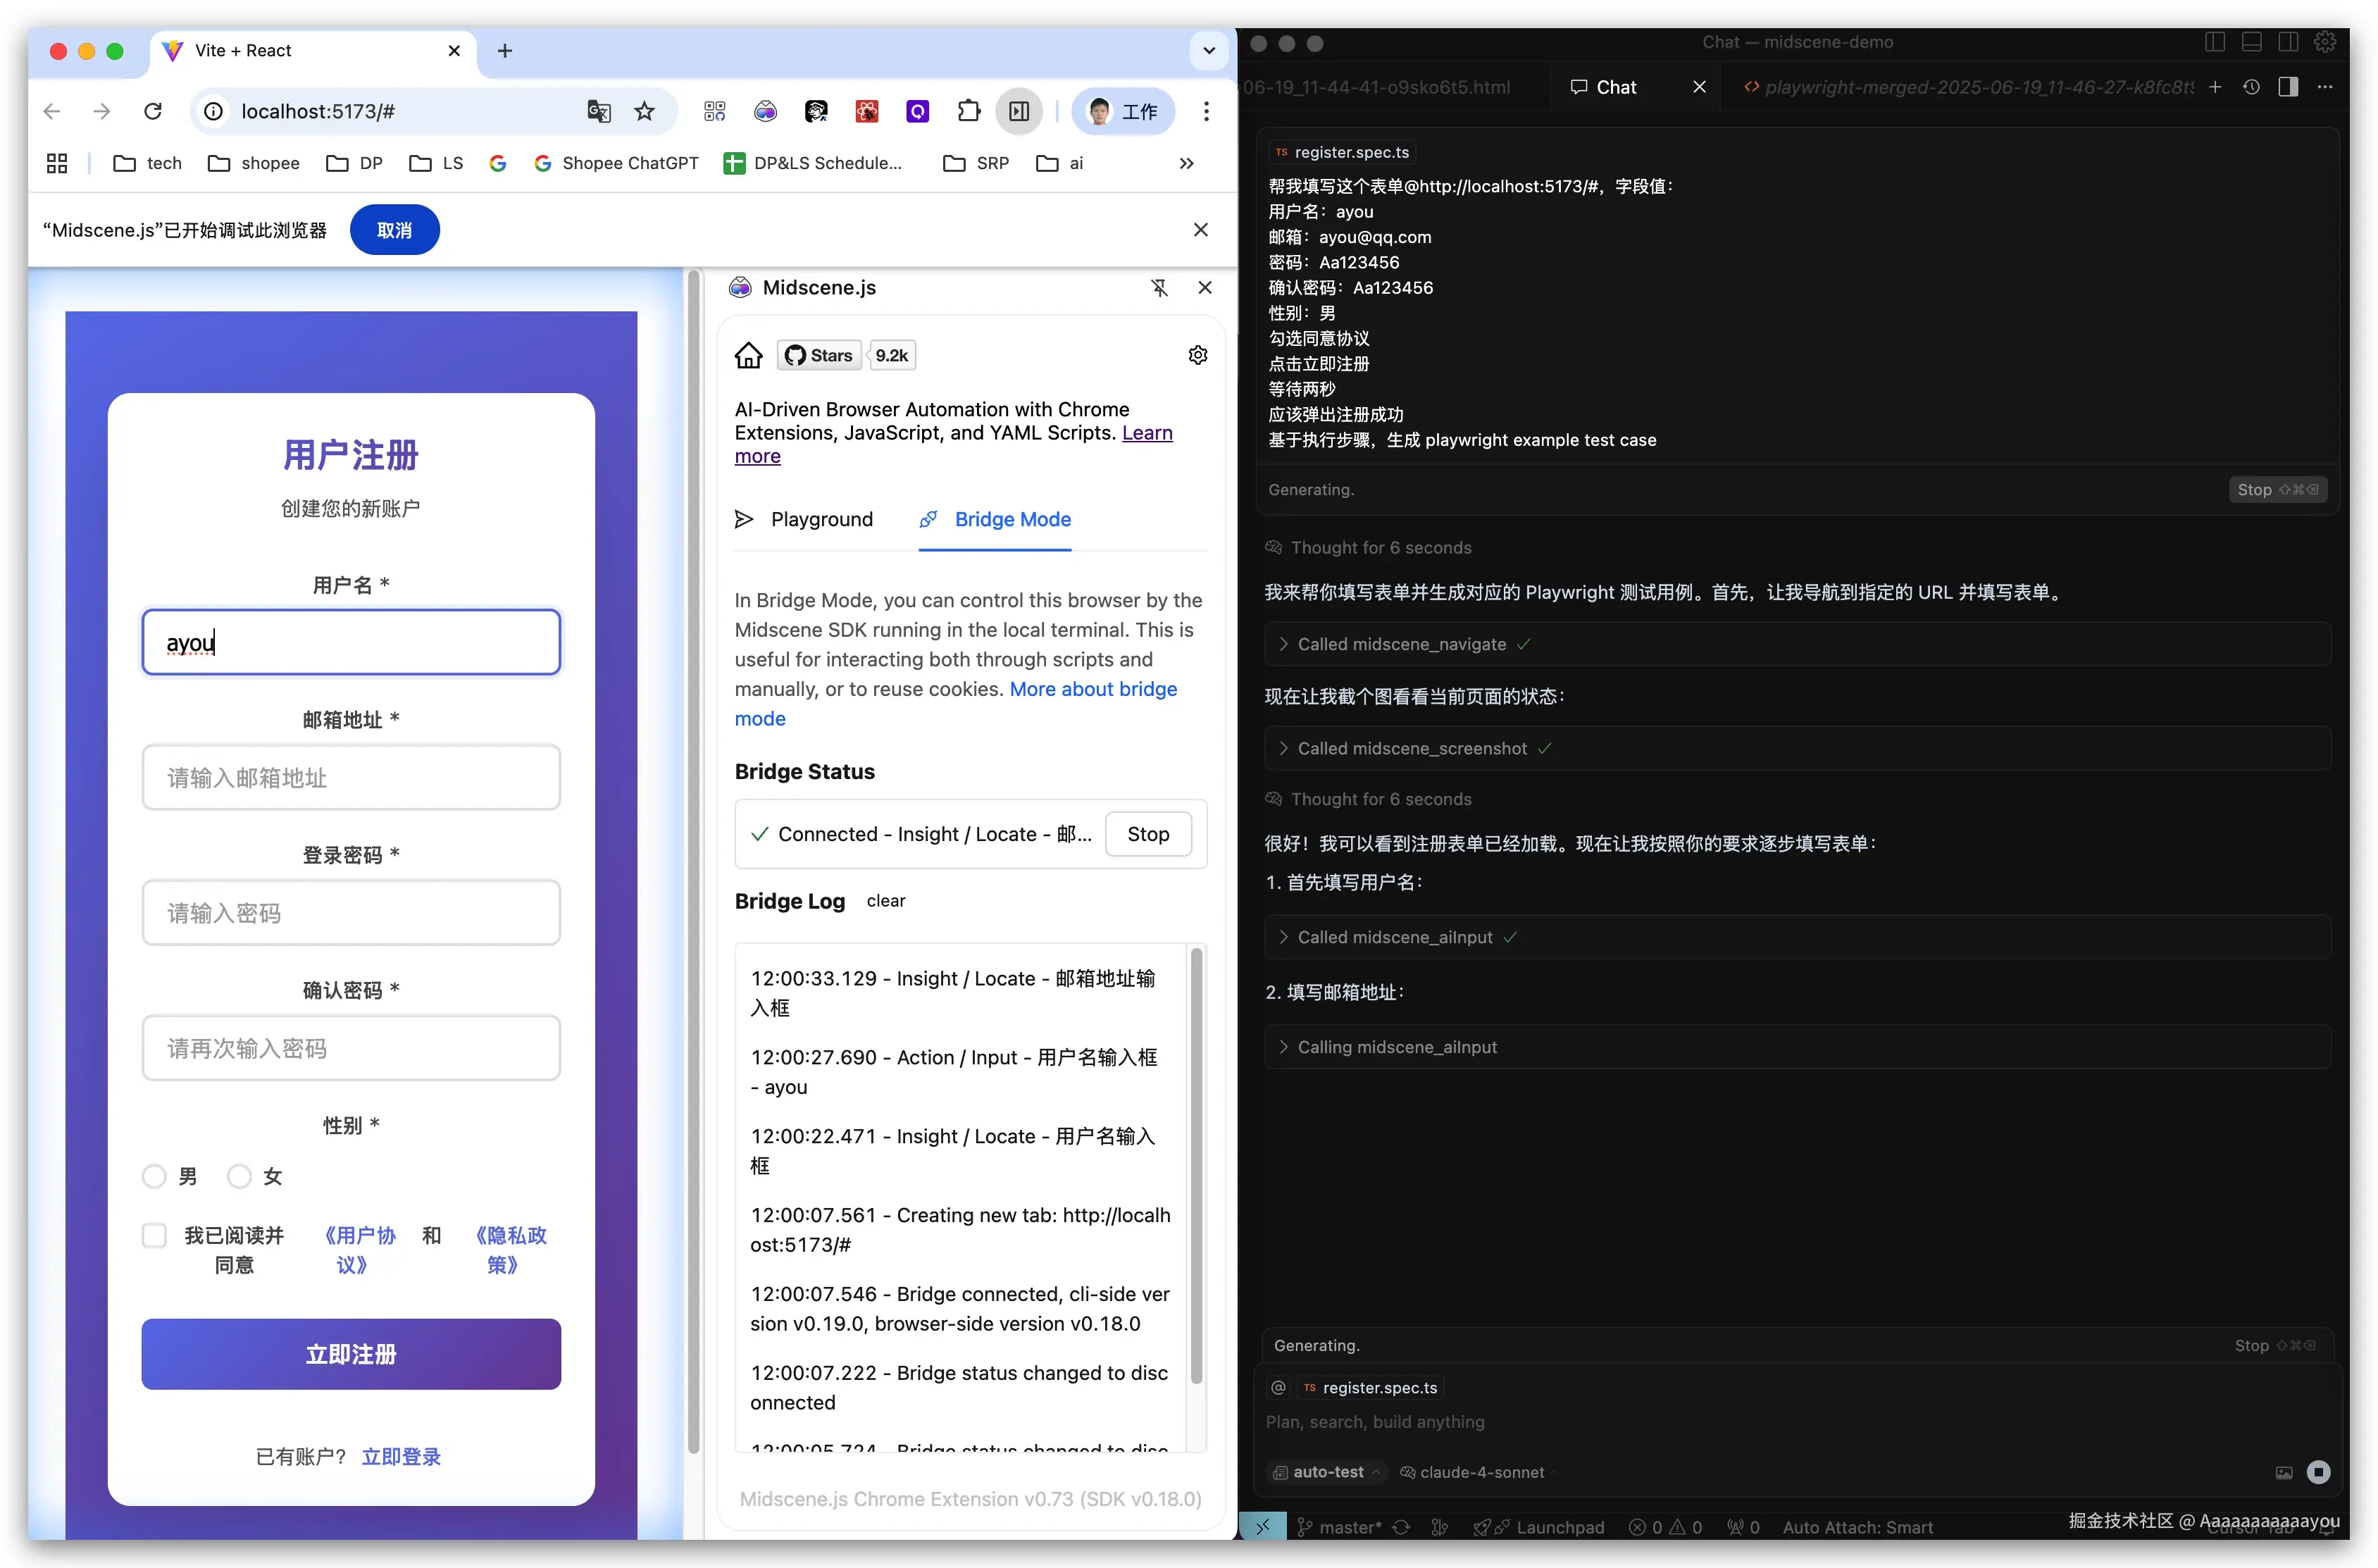Screen dimensions: 2378x1568
Task: Select the 女 gender radio button
Action: (239, 1176)
